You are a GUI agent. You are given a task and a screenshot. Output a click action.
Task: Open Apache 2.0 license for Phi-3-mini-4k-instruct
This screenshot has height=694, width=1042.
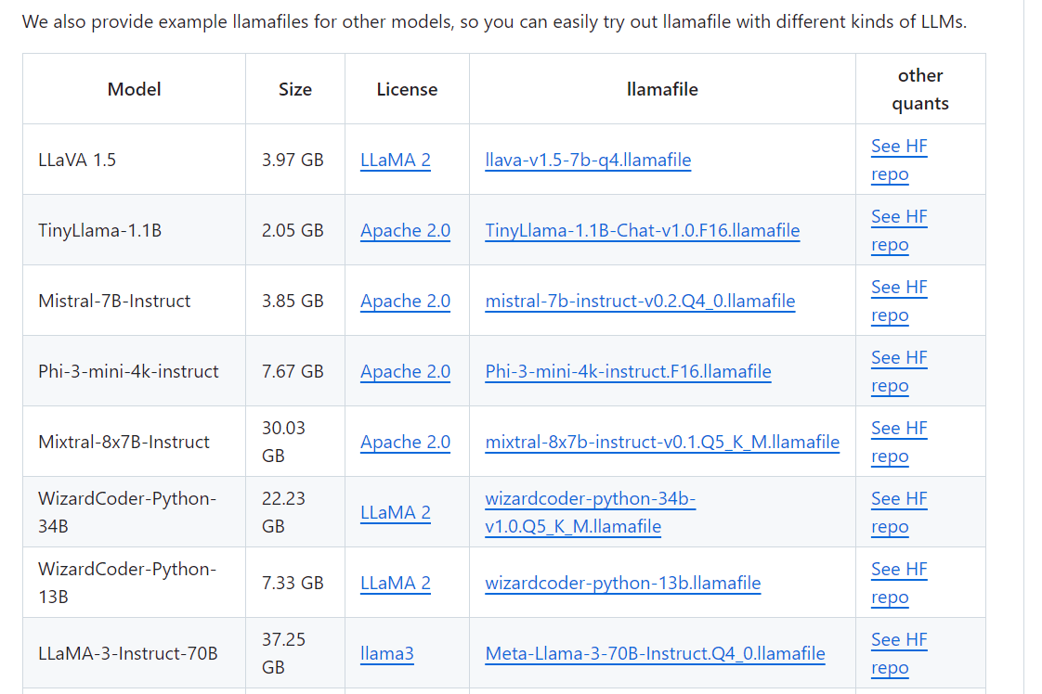pyautogui.click(x=405, y=371)
